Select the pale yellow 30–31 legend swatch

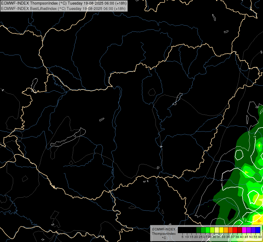217,230
